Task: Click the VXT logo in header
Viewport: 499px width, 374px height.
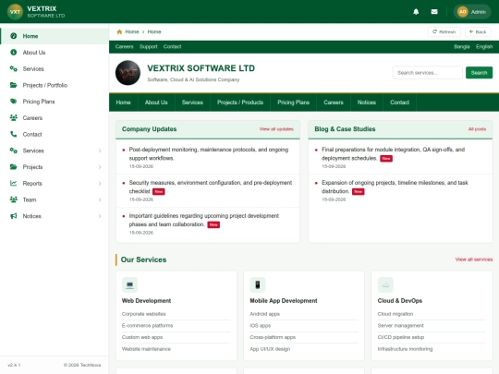Action: click(x=15, y=12)
